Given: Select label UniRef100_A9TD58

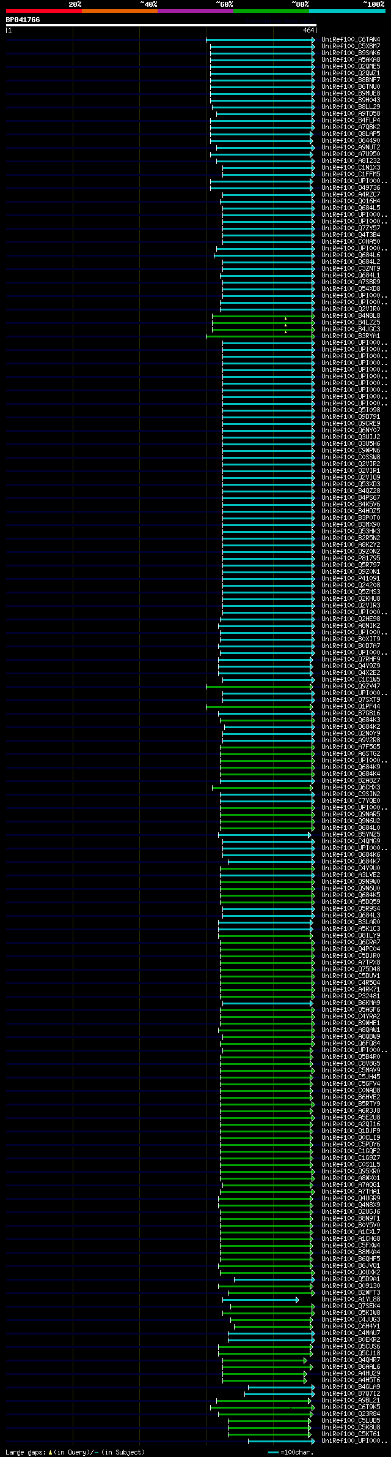Looking at the screenshot, I should coord(351,114).
